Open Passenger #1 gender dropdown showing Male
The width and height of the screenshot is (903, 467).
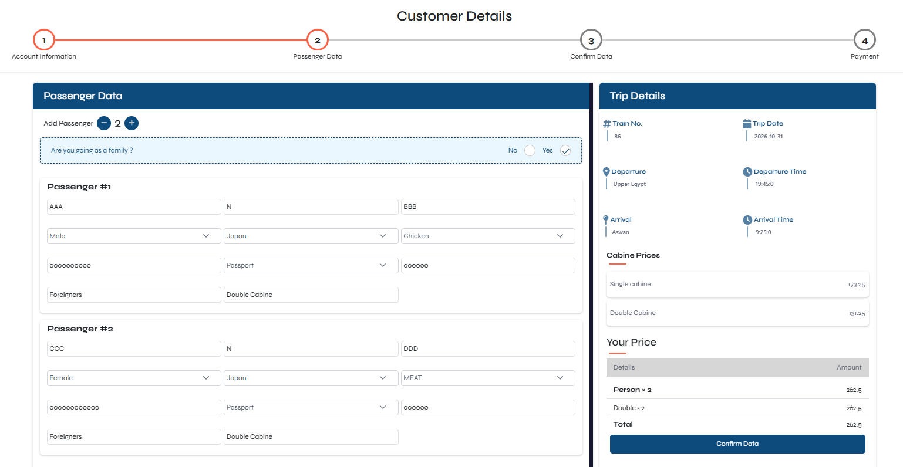134,236
